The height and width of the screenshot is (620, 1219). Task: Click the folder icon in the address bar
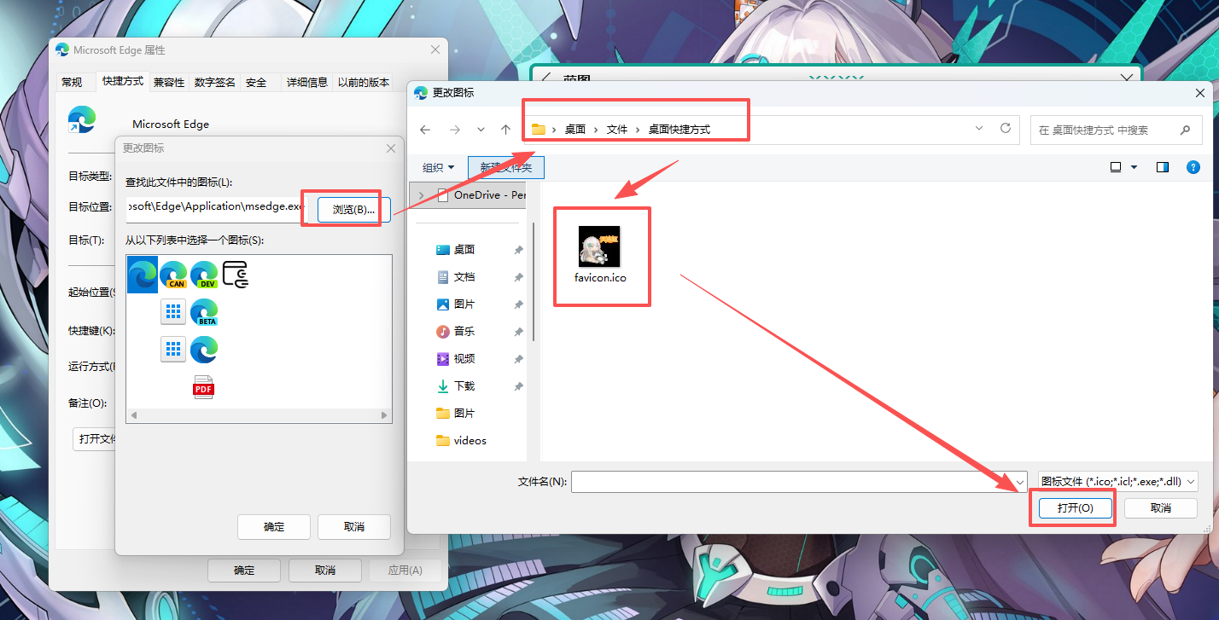pyautogui.click(x=539, y=130)
